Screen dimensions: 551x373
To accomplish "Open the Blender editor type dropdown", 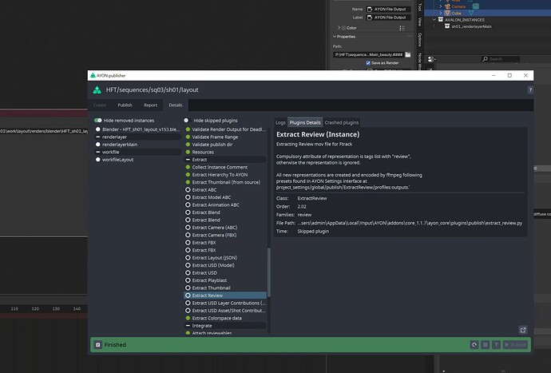I will point(432,59).
